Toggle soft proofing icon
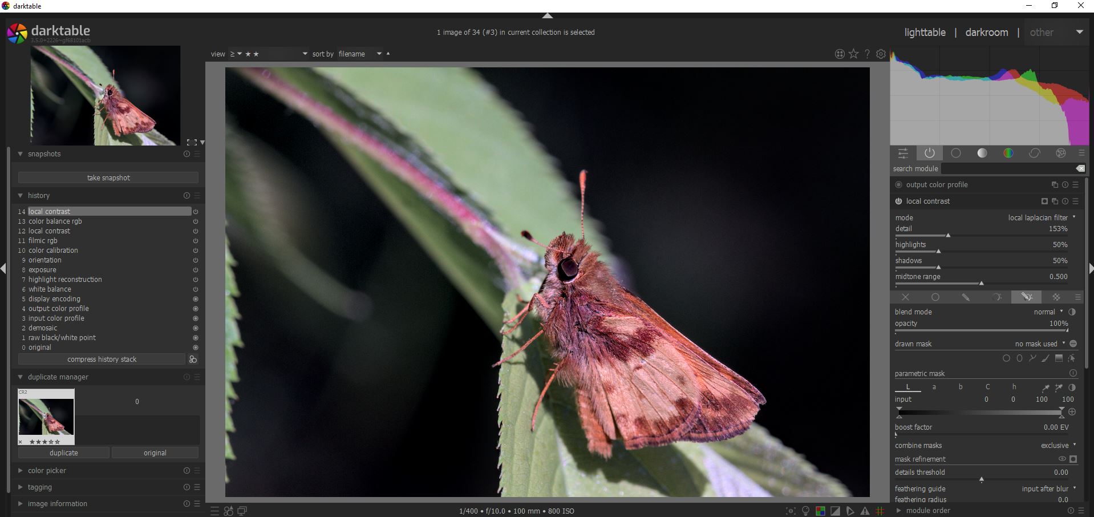The image size is (1094, 517). pyautogui.click(x=850, y=511)
